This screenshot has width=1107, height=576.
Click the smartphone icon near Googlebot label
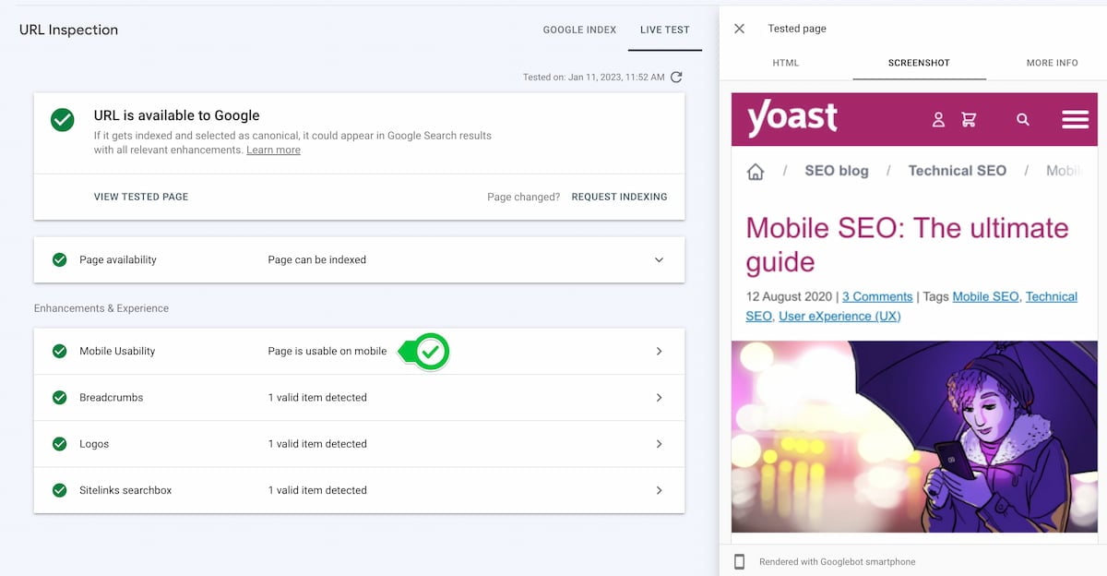tap(739, 561)
